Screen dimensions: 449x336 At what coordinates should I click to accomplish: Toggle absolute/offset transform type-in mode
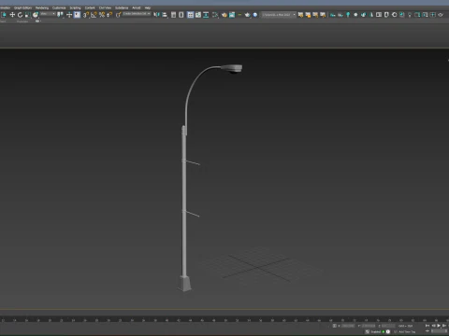pos(335,326)
